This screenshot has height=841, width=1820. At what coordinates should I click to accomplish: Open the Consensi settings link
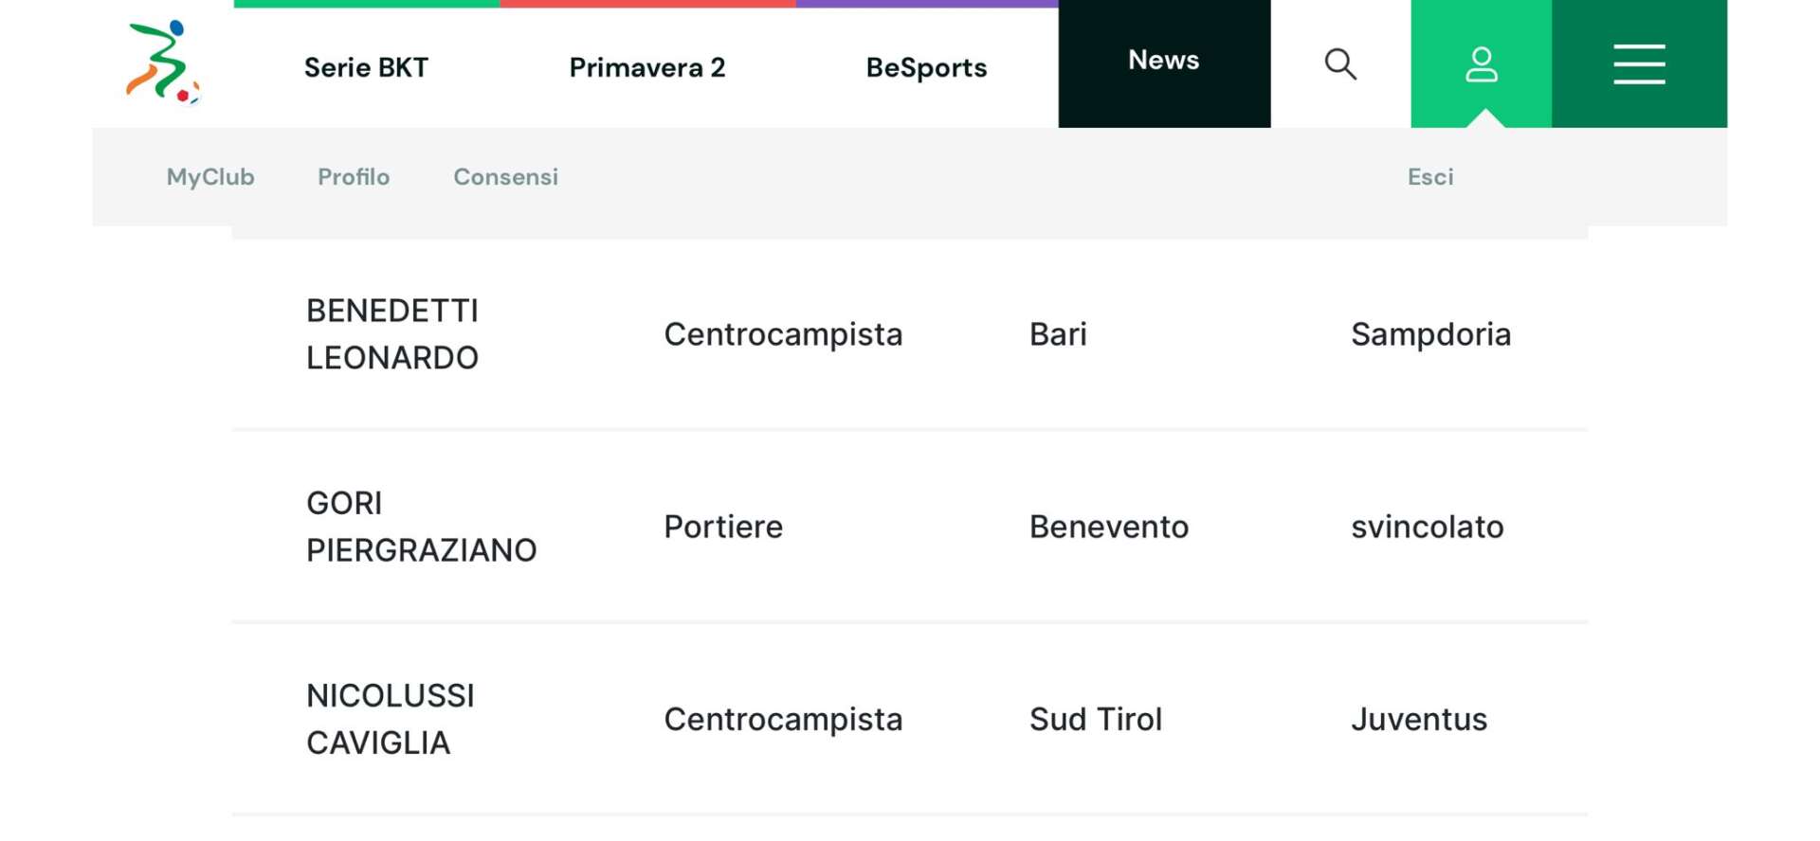[505, 177]
